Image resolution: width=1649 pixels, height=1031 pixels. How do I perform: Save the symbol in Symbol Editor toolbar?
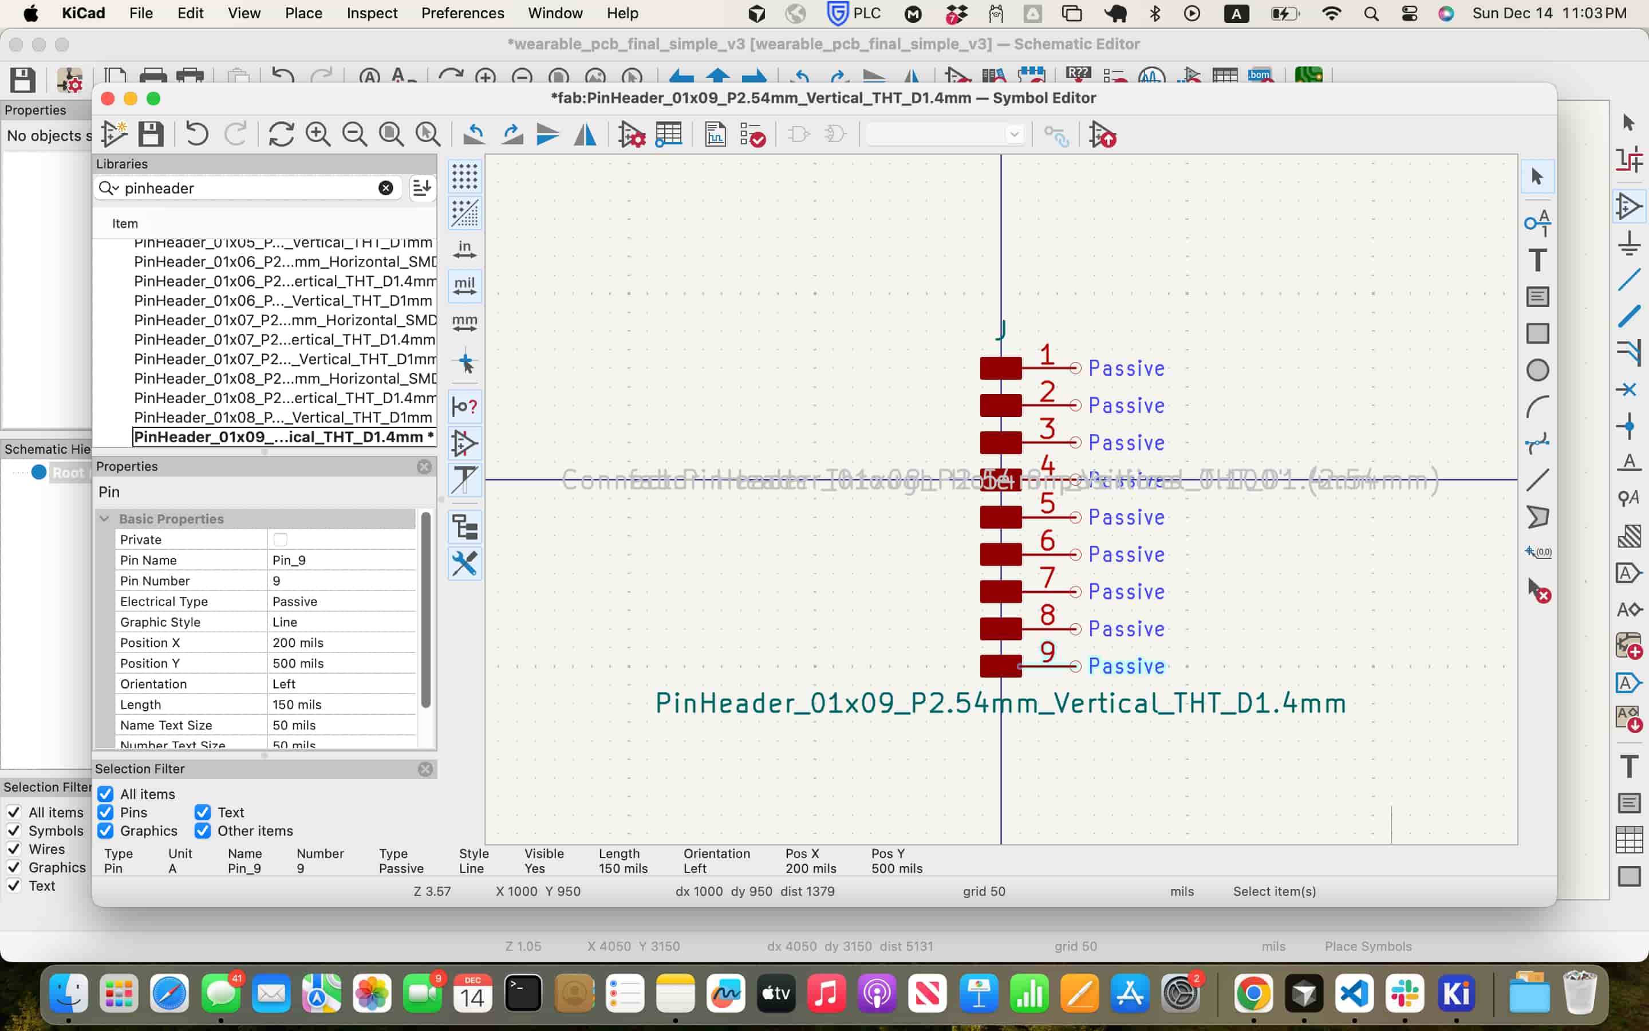click(x=151, y=135)
